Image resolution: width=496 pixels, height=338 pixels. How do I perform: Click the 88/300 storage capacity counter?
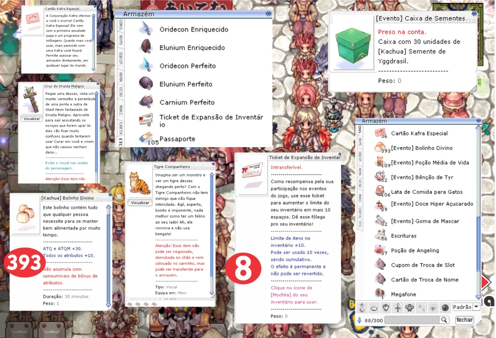click(x=373, y=320)
